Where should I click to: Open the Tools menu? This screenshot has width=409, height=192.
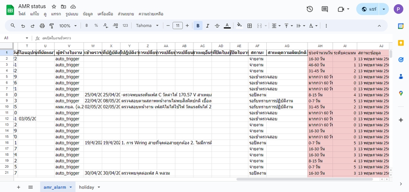coord(105,14)
